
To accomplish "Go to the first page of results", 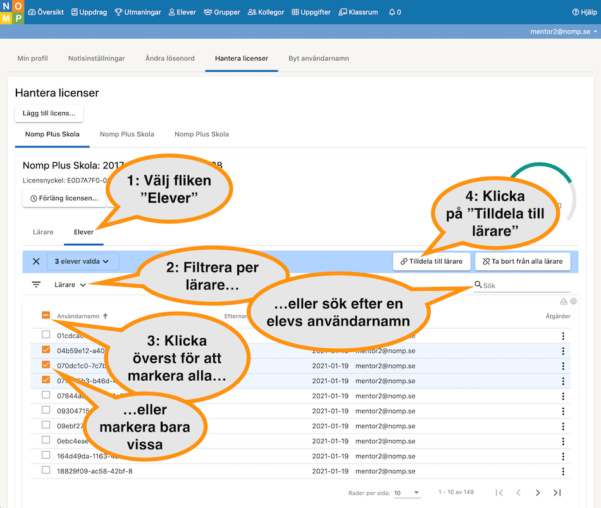I will 499,493.
